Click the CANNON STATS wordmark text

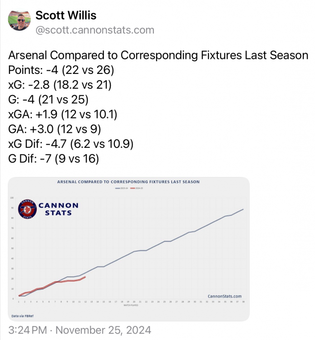point(58,209)
